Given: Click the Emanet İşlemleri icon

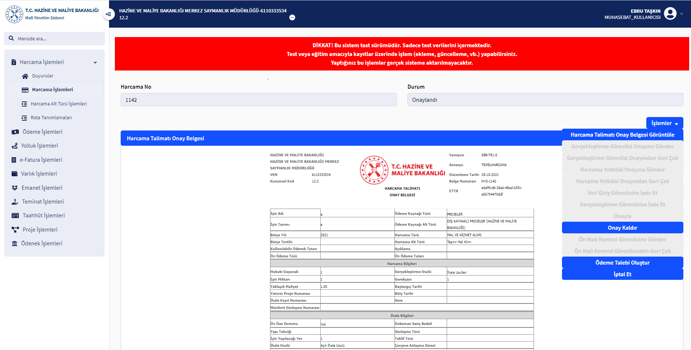Looking at the screenshot, I should pyautogui.click(x=15, y=188).
